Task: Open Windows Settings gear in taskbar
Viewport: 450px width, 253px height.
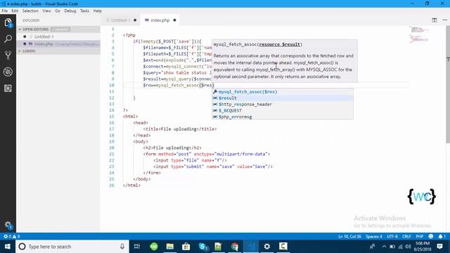Action: (x=267, y=247)
